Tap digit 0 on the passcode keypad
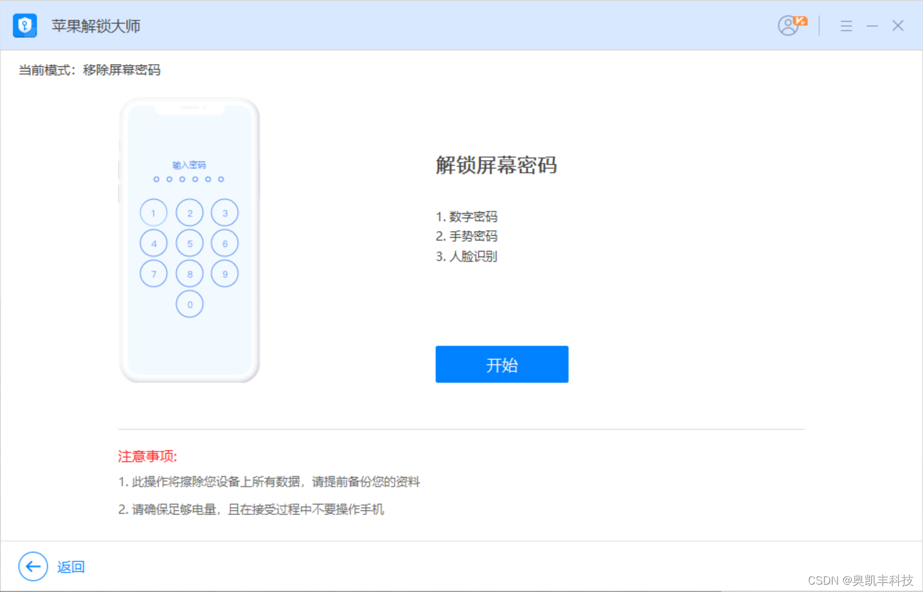 pyautogui.click(x=190, y=304)
